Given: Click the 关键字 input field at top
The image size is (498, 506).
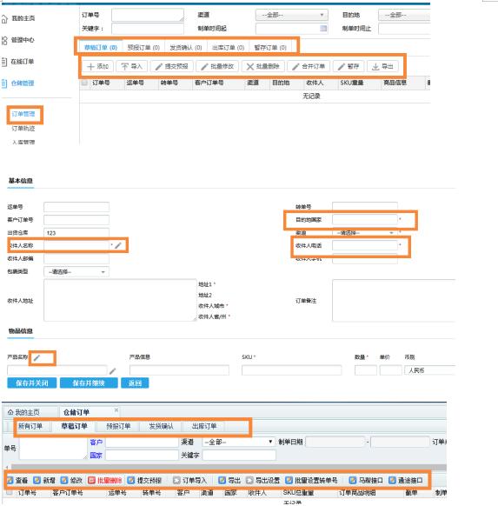Looking at the screenshot, I should [x=148, y=29].
